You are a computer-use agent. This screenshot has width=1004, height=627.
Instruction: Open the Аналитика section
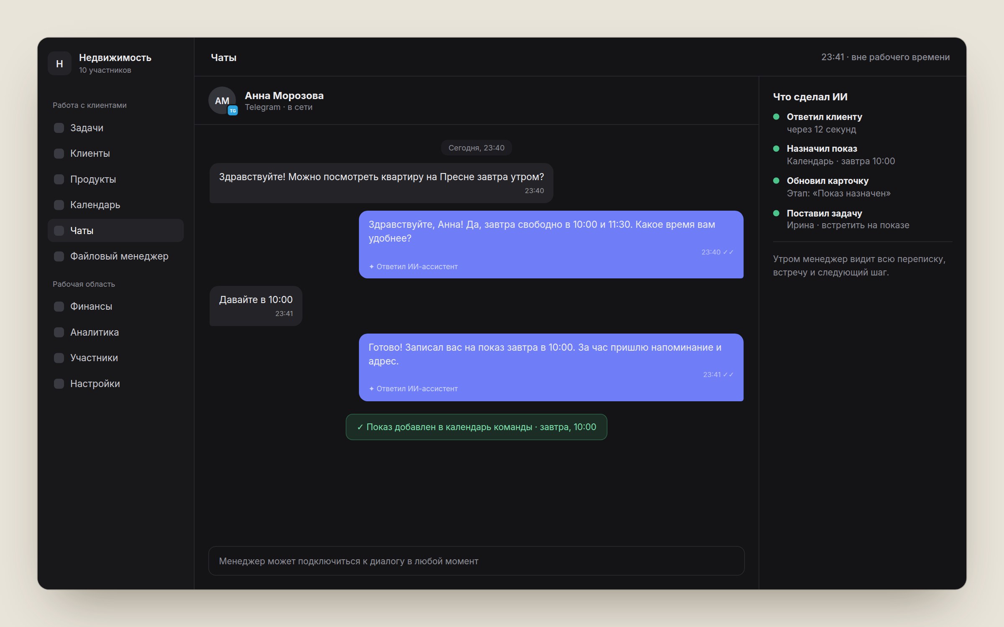115,332
